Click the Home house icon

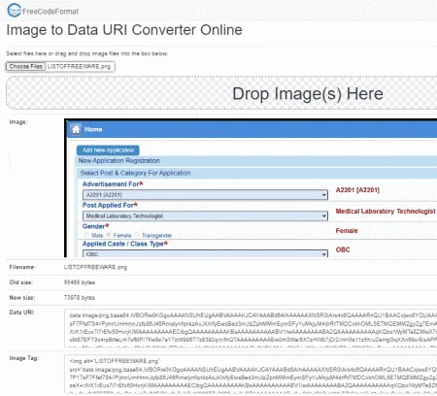pyautogui.click(x=76, y=129)
